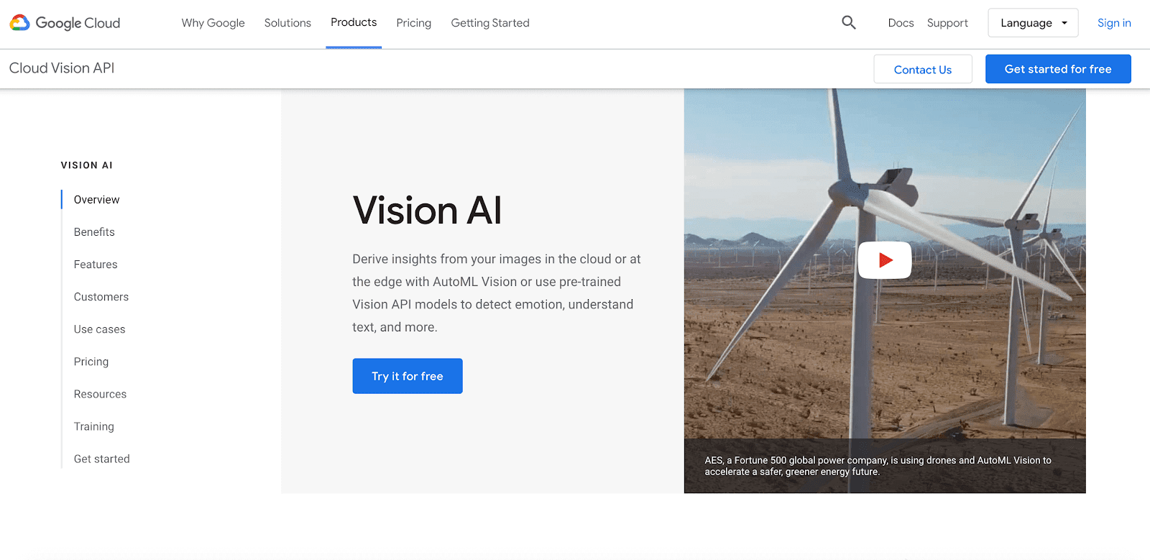The image size is (1150, 560).
Task: Click the VISION AI sidebar heading
Action: coord(87,165)
